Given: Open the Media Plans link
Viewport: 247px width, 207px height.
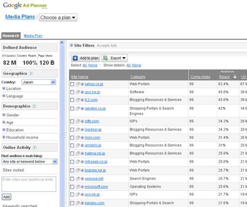Looking at the screenshot, I should [20, 17].
